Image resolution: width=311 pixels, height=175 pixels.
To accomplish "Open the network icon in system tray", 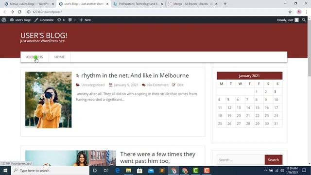I will [x=276, y=171].
